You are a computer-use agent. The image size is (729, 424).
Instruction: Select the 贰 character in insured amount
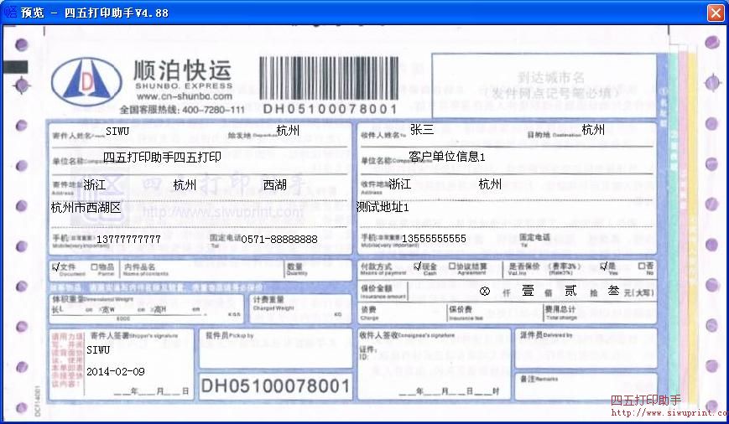[x=570, y=291]
